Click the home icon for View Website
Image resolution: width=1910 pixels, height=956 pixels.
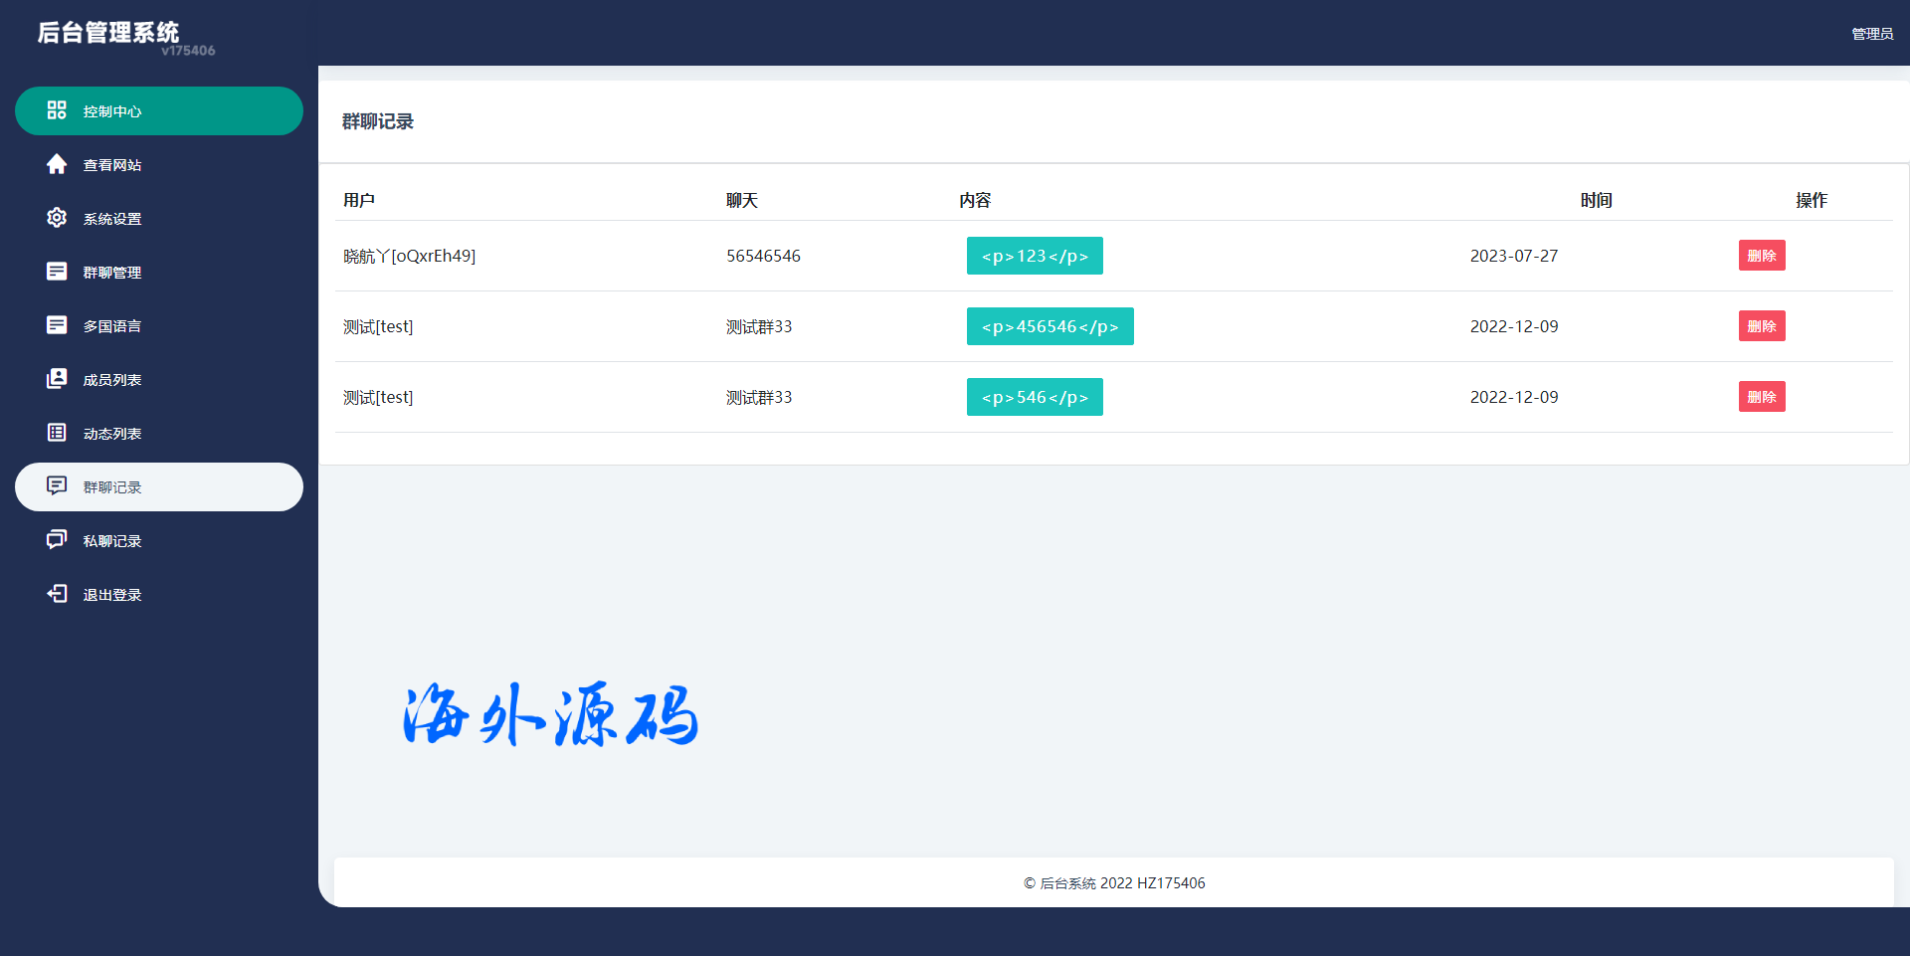pyautogui.click(x=57, y=164)
